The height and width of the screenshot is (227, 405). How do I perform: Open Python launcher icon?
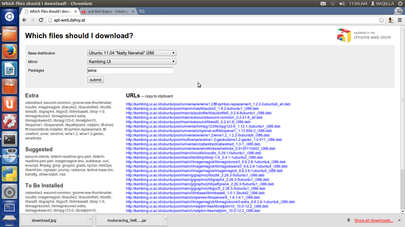point(9,174)
